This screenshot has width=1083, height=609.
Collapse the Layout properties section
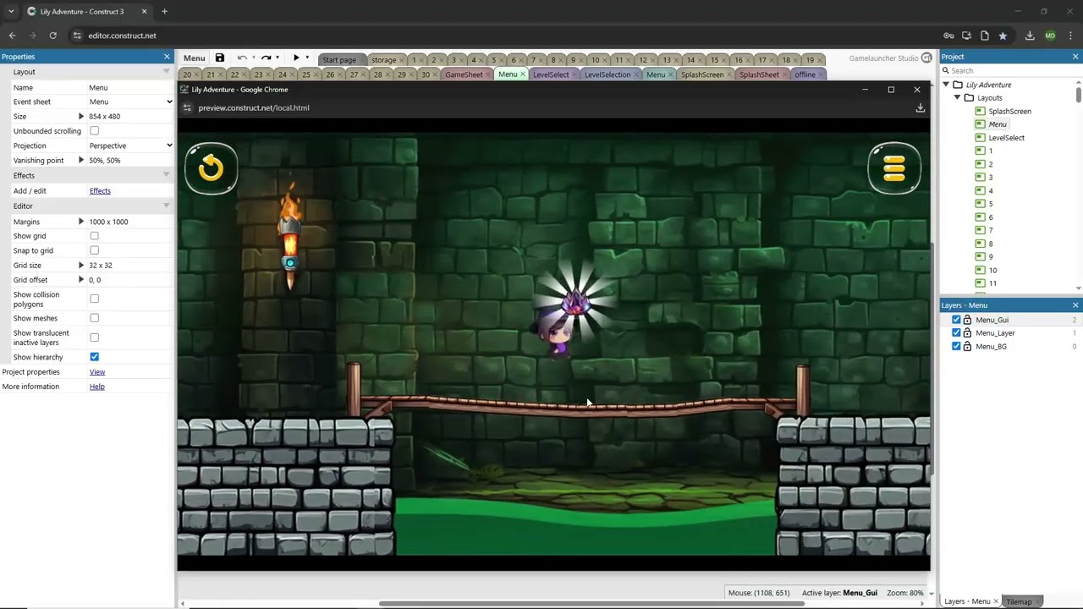point(166,72)
